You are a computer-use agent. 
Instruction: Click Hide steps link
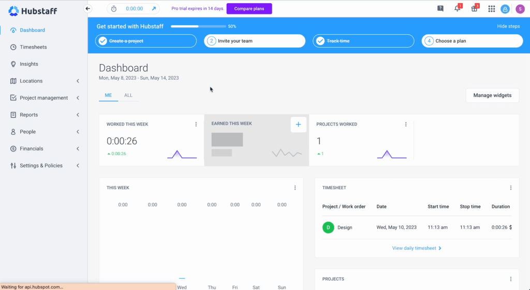508,26
